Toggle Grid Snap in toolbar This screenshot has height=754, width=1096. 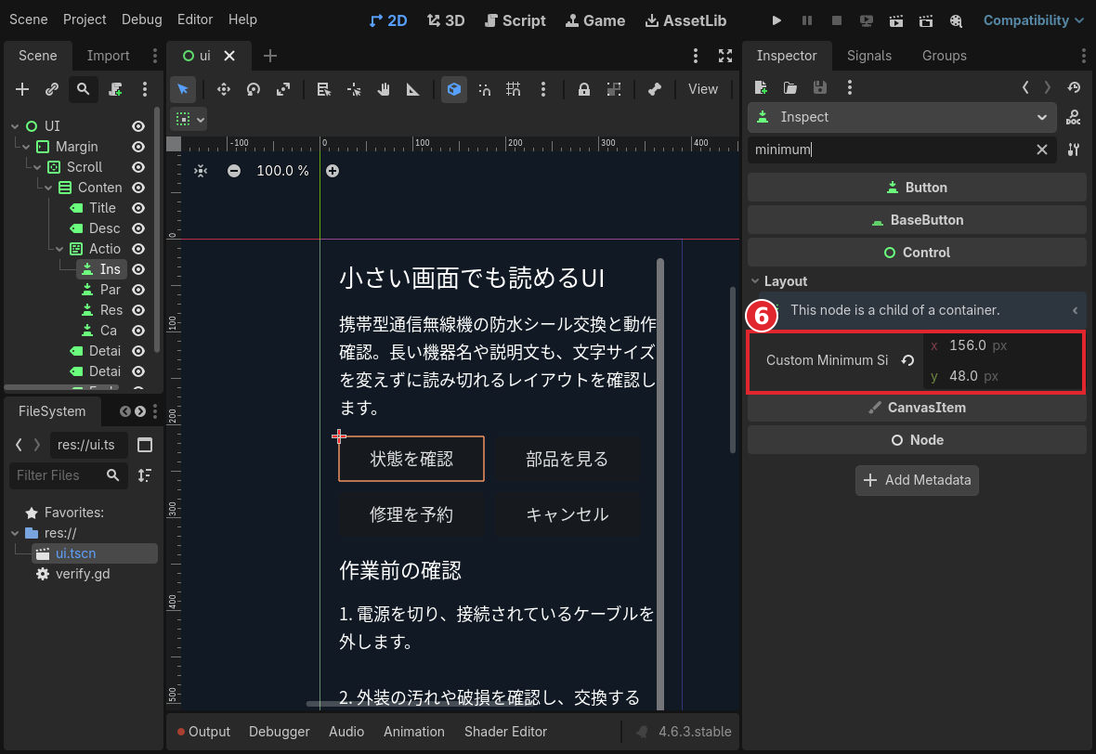point(513,89)
